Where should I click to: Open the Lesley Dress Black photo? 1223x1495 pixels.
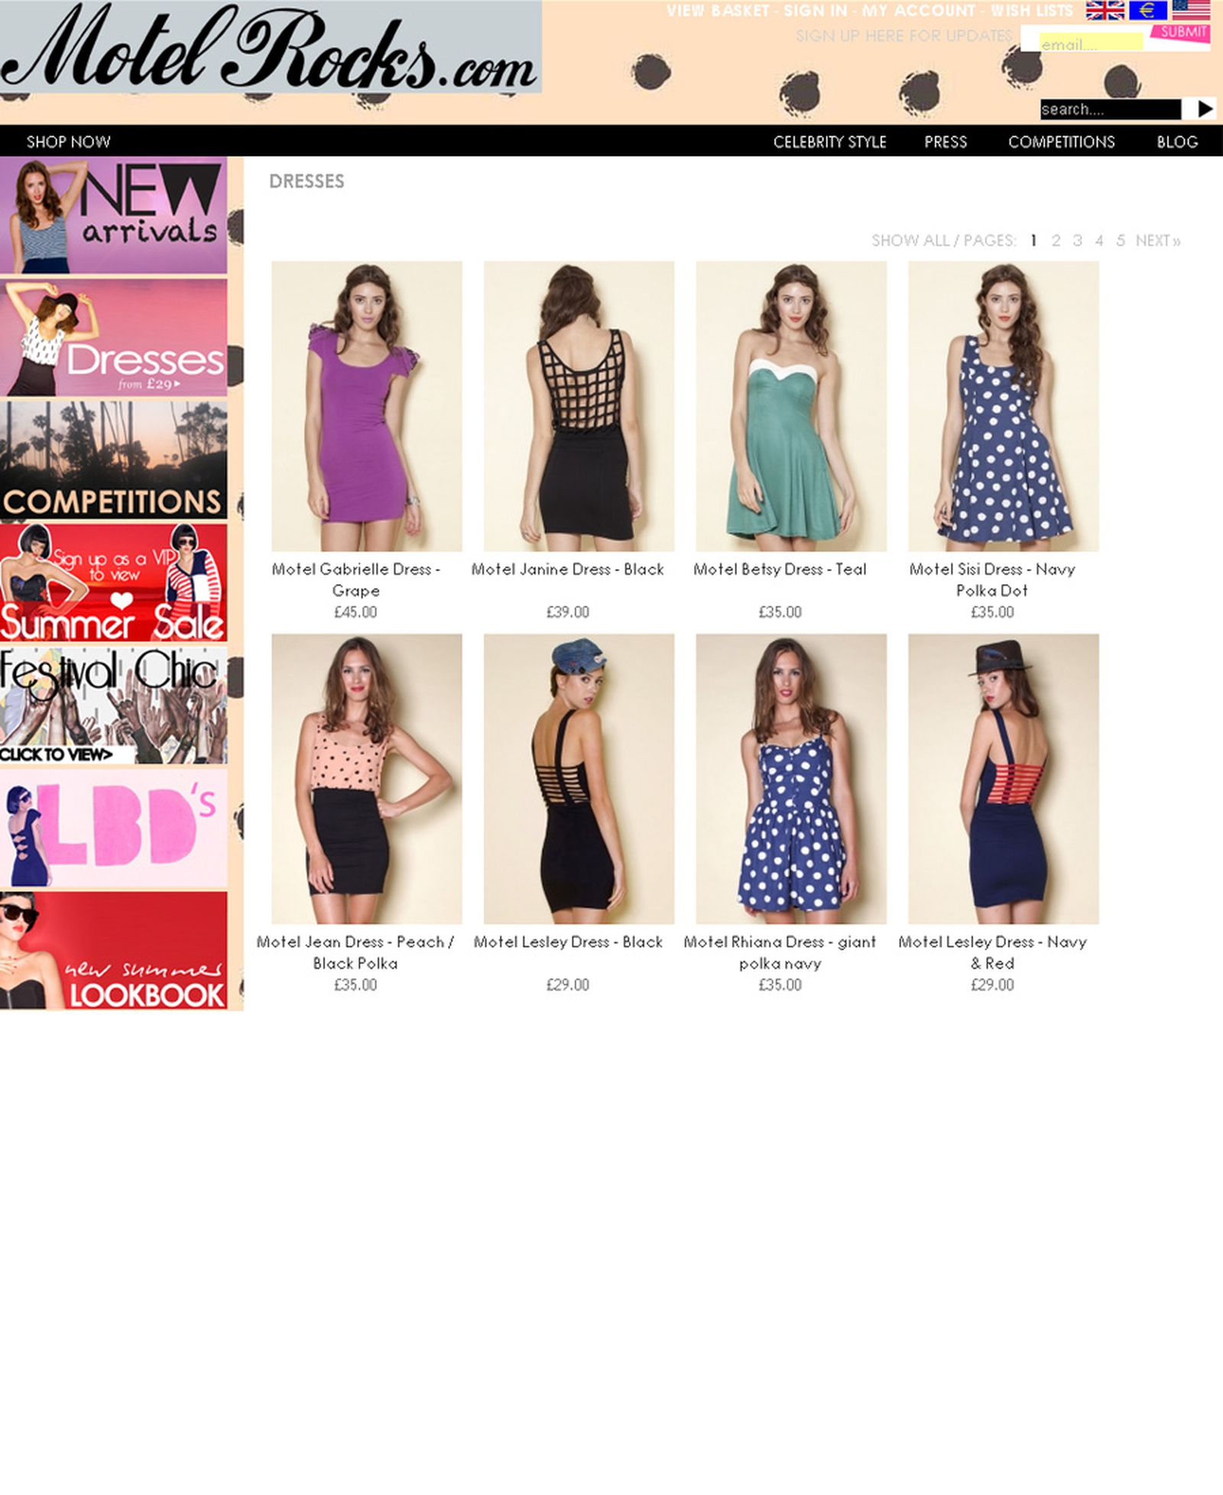pyautogui.click(x=579, y=779)
